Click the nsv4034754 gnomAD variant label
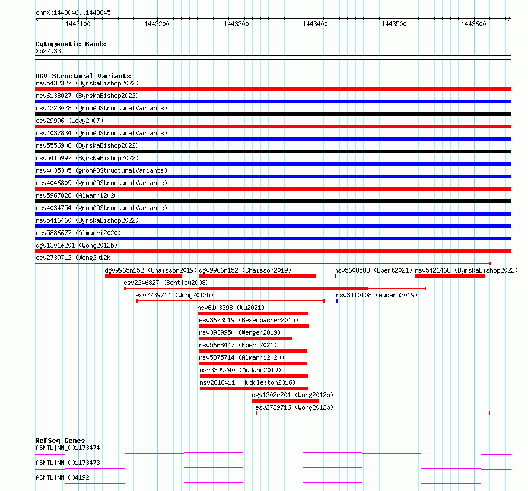The height and width of the screenshot is (491, 528). 101,208
